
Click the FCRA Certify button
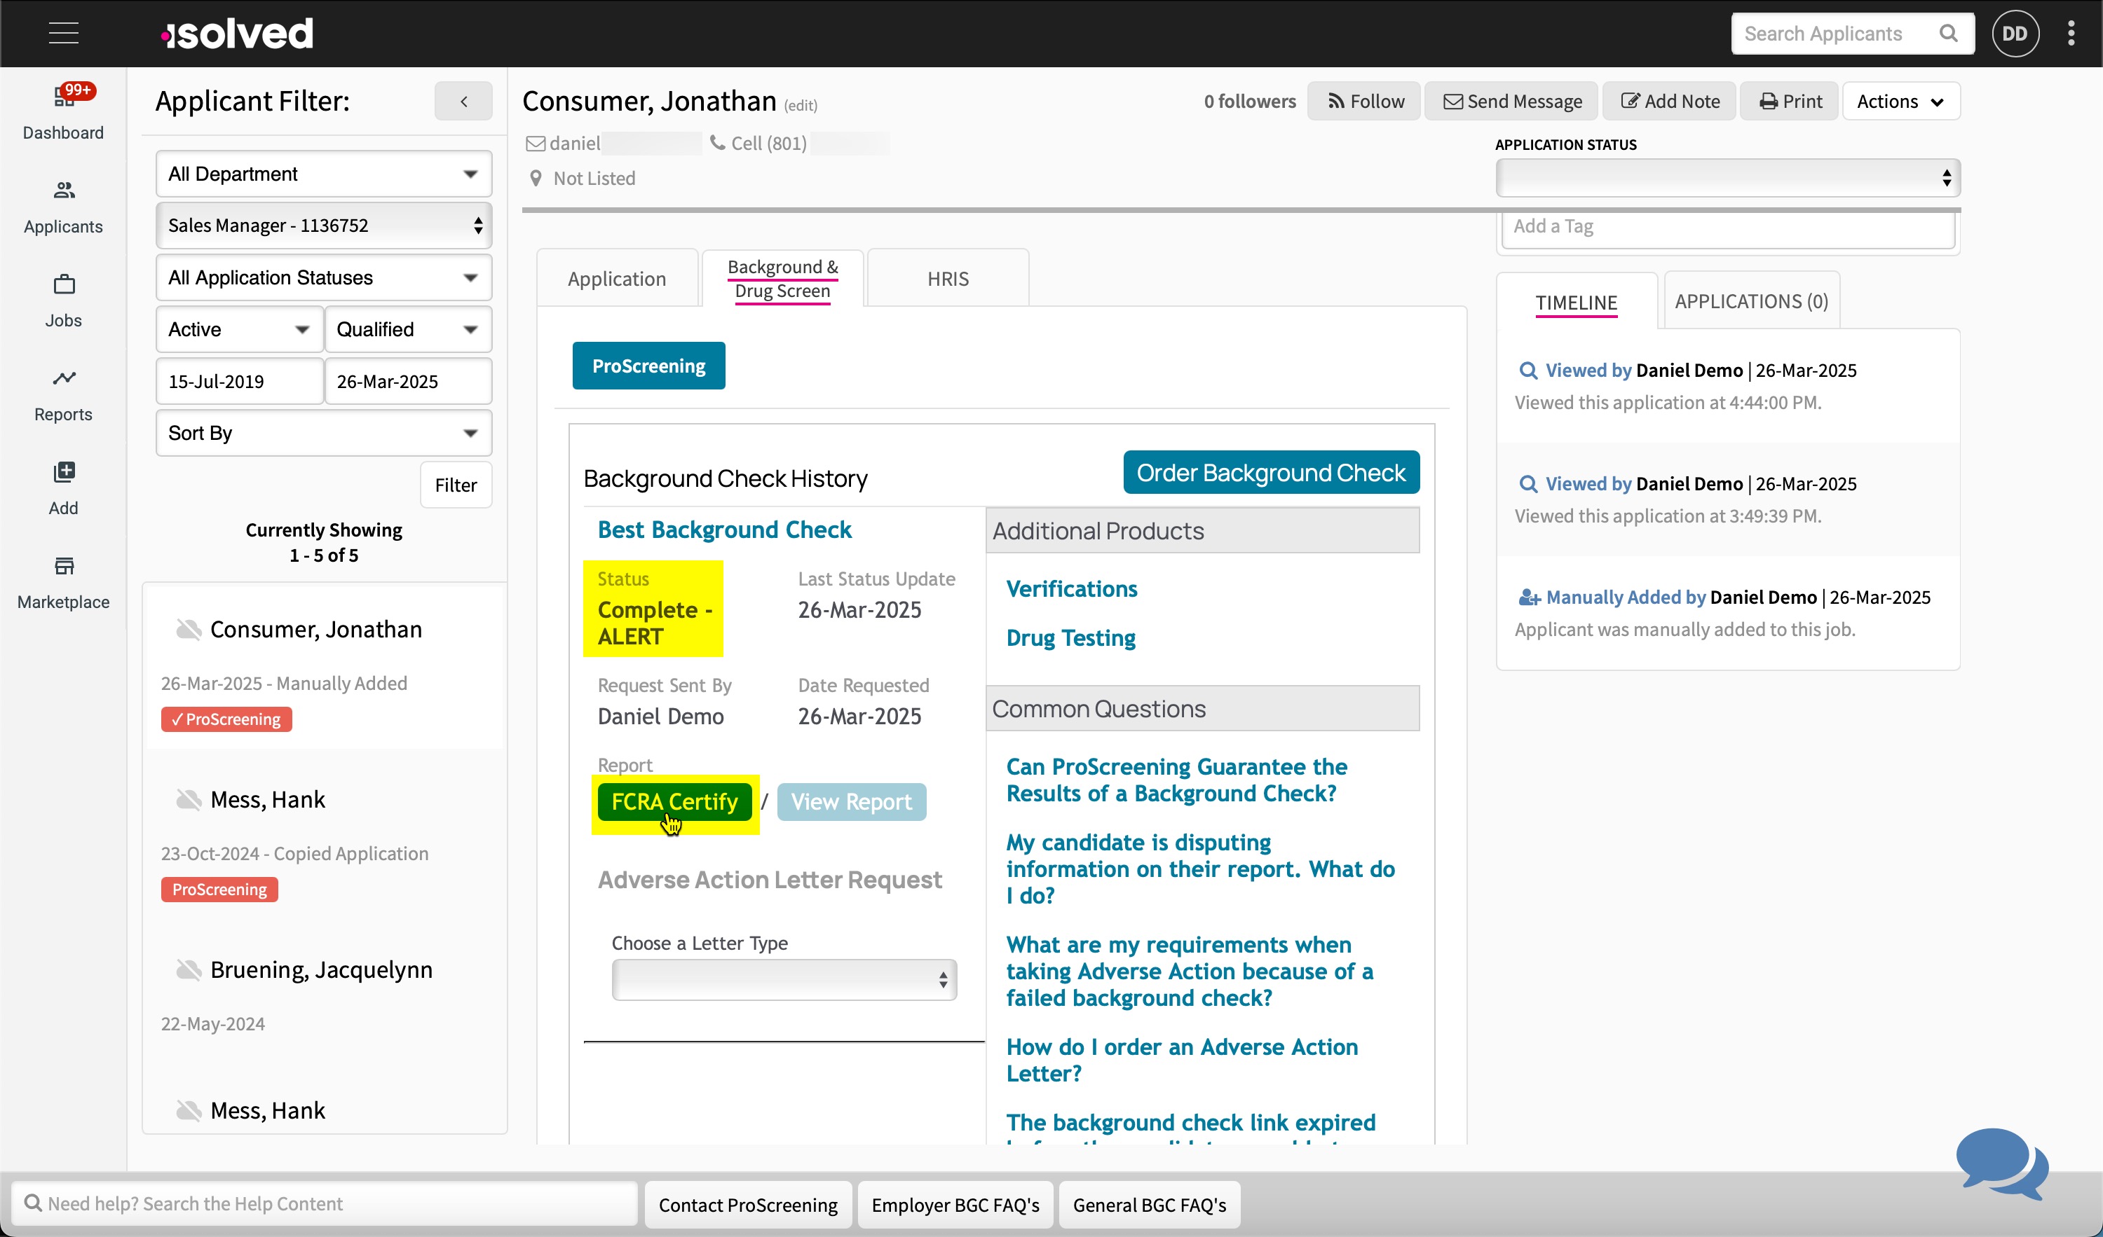tap(674, 801)
